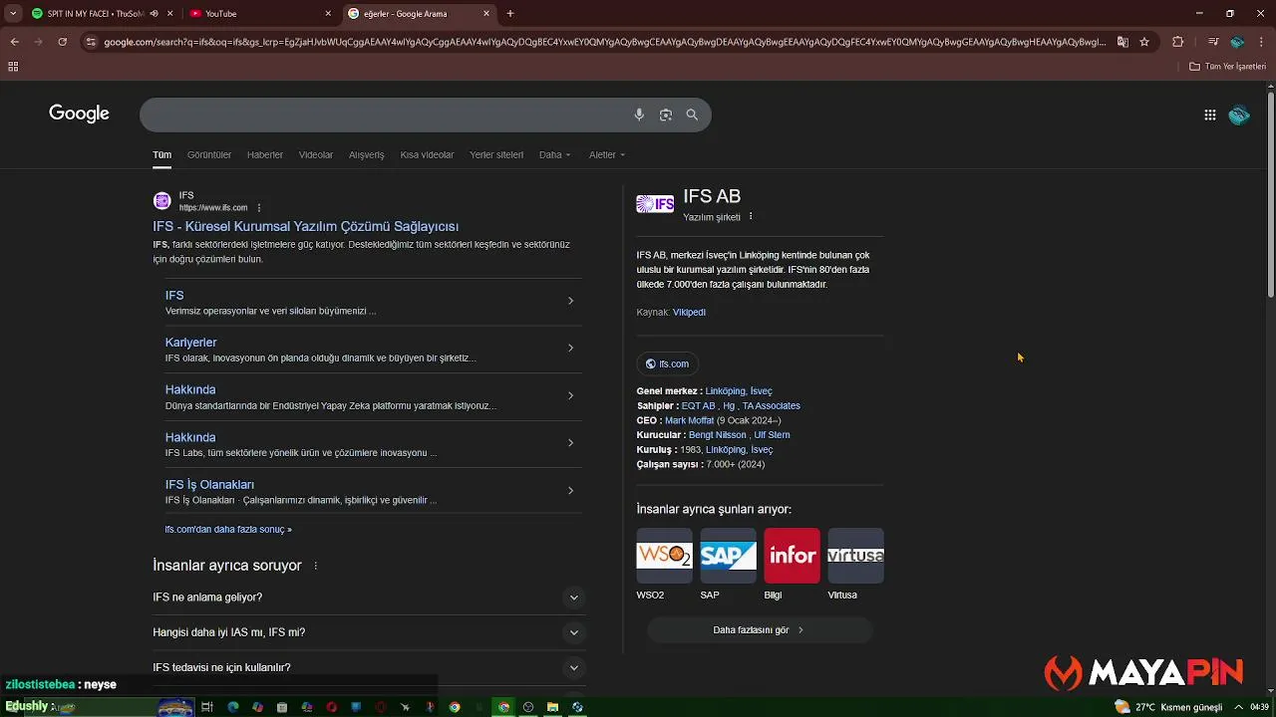This screenshot has height=717, width=1276.
Task: Open more options for IFS result
Action: click(259, 208)
